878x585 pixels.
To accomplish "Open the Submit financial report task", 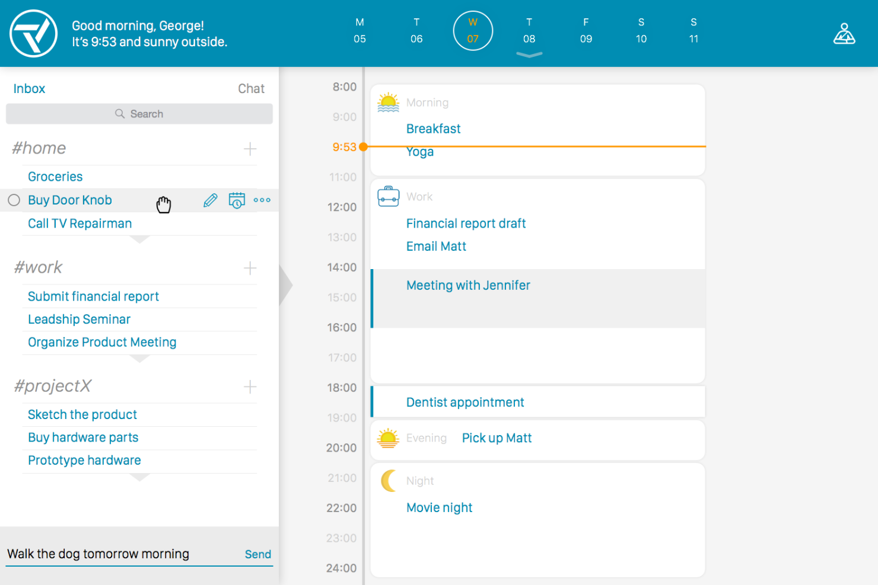I will click(x=93, y=296).
